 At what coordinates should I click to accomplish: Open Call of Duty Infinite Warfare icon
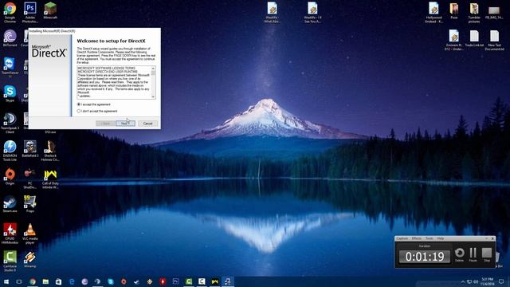tap(50, 179)
